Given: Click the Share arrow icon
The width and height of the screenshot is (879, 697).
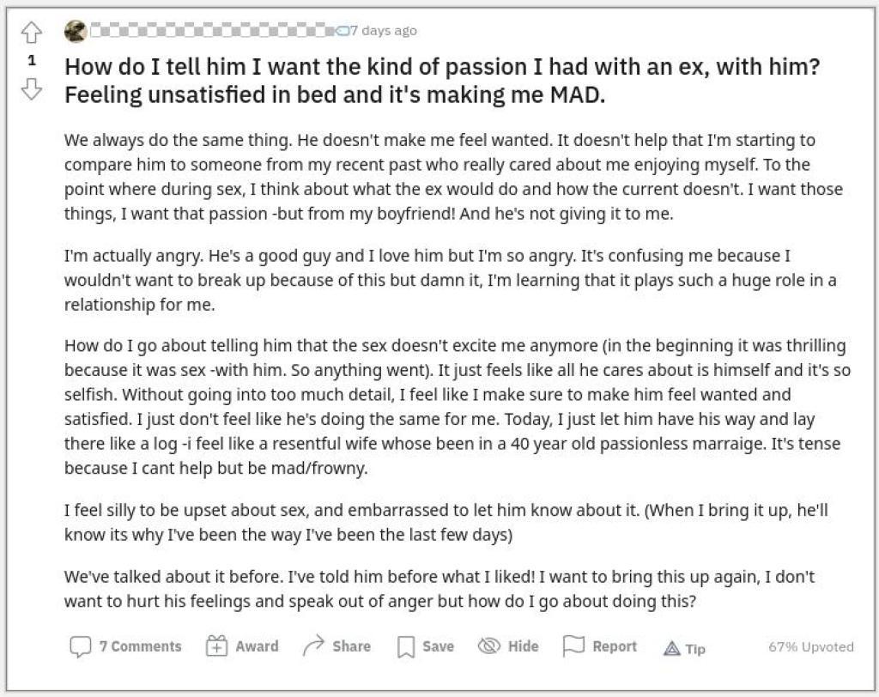Looking at the screenshot, I should 314,646.
